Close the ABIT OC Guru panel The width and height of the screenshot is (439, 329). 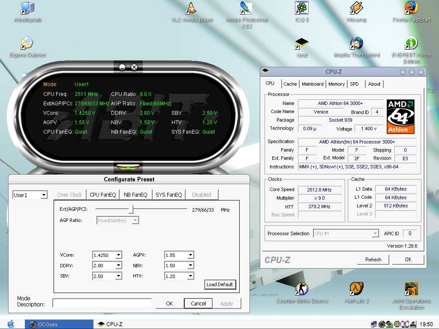[x=134, y=67]
